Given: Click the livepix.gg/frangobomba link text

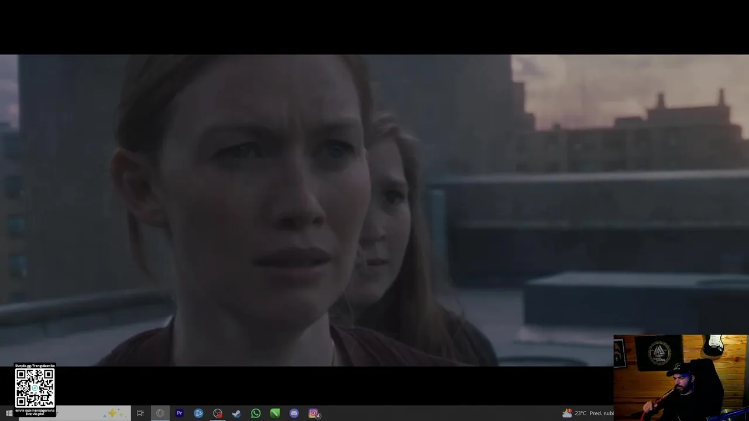Looking at the screenshot, I should click(35, 365).
